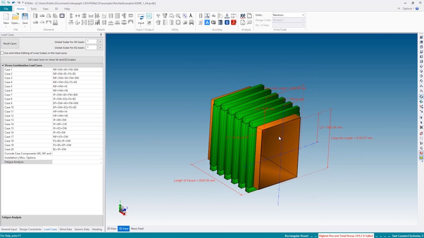424x238 pixels.
Task: Switch to the Wind Data tab
Action: [65, 229]
